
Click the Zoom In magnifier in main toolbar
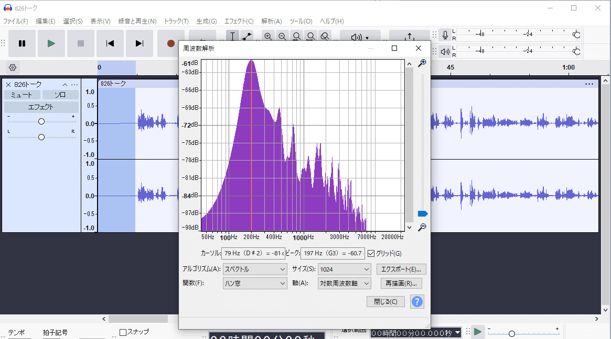[x=268, y=37]
